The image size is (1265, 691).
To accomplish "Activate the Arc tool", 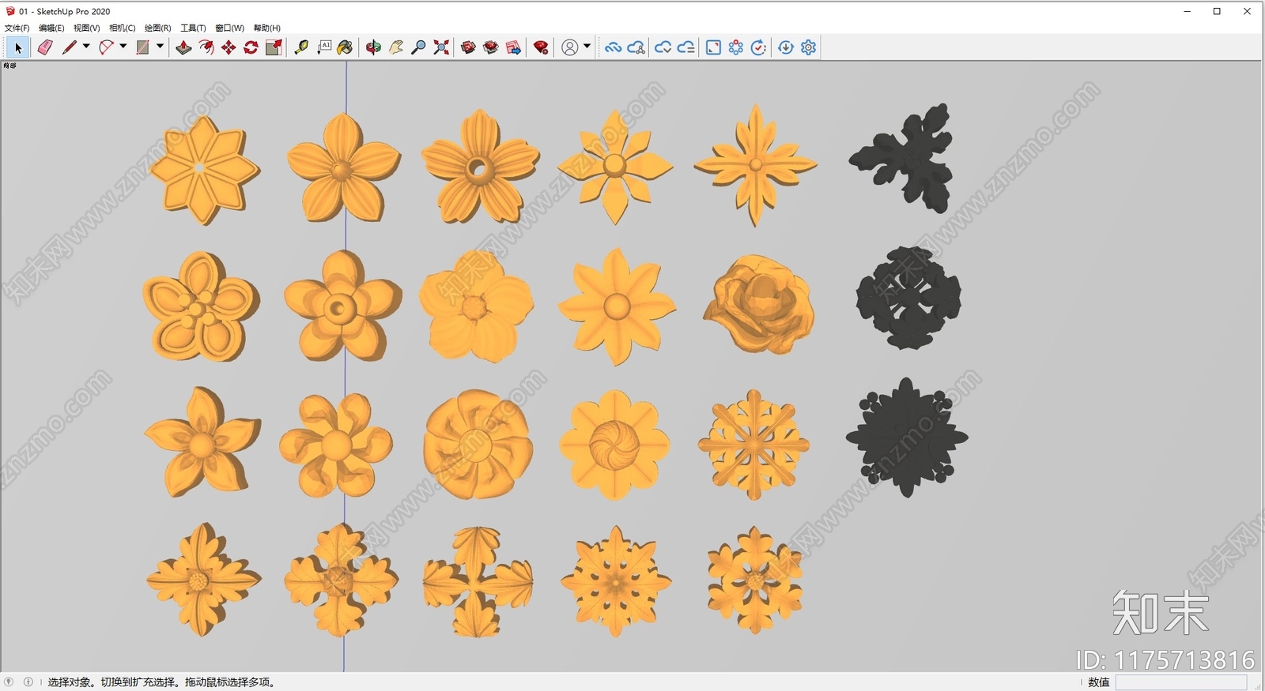I will point(106,47).
